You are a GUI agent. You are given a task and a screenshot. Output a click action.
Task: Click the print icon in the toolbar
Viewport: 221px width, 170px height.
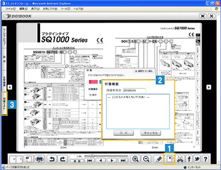[40, 159]
